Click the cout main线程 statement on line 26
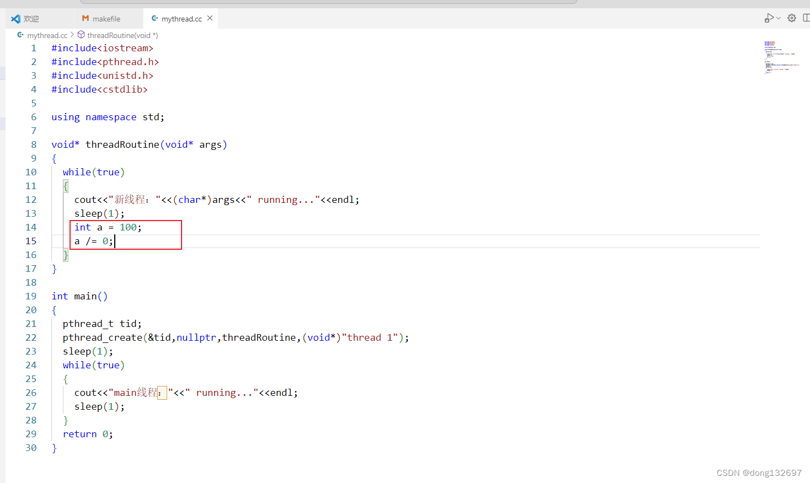Image resolution: width=810 pixels, height=483 pixels. coord(186,393)
